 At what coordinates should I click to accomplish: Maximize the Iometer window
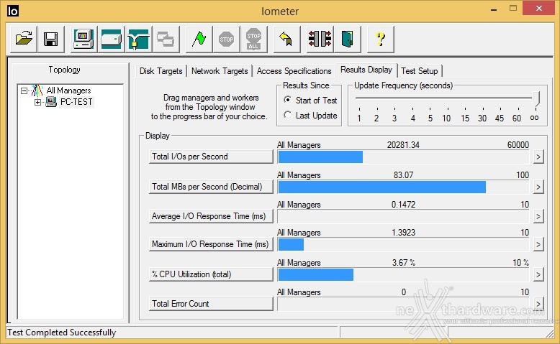point(513,9)
